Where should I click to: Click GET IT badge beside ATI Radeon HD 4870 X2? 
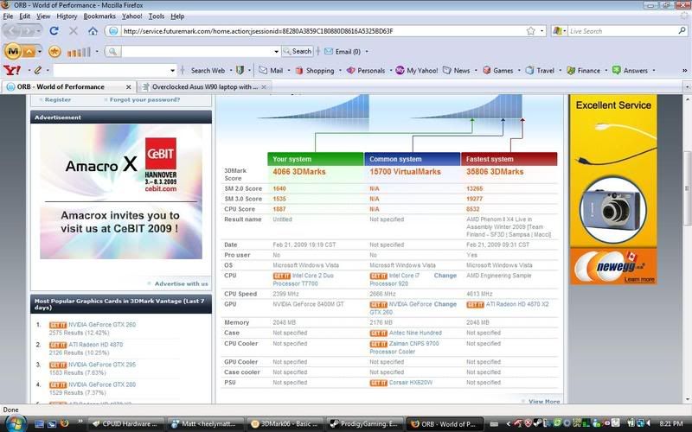(x=475, y=305)
